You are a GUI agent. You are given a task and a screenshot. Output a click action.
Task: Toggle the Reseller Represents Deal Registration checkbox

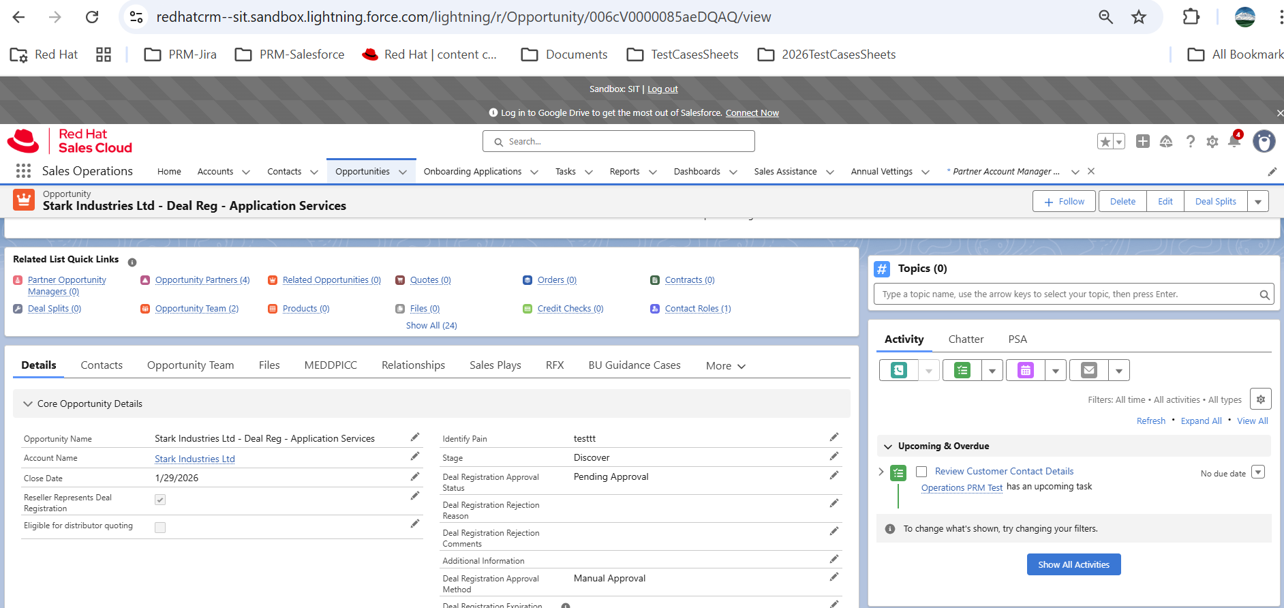(x=160, y=500)
